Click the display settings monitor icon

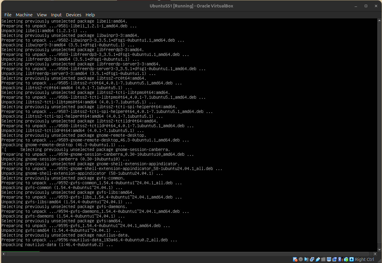coord(329,259)
